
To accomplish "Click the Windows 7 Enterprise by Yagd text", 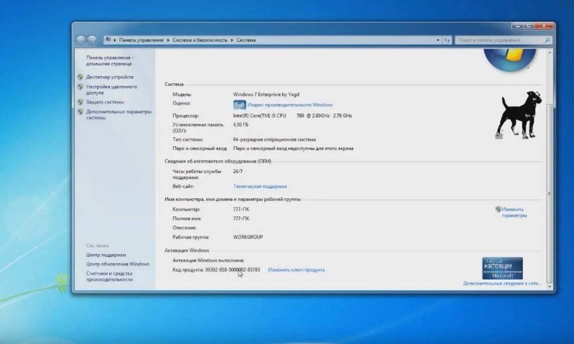I will pos(266,94).
